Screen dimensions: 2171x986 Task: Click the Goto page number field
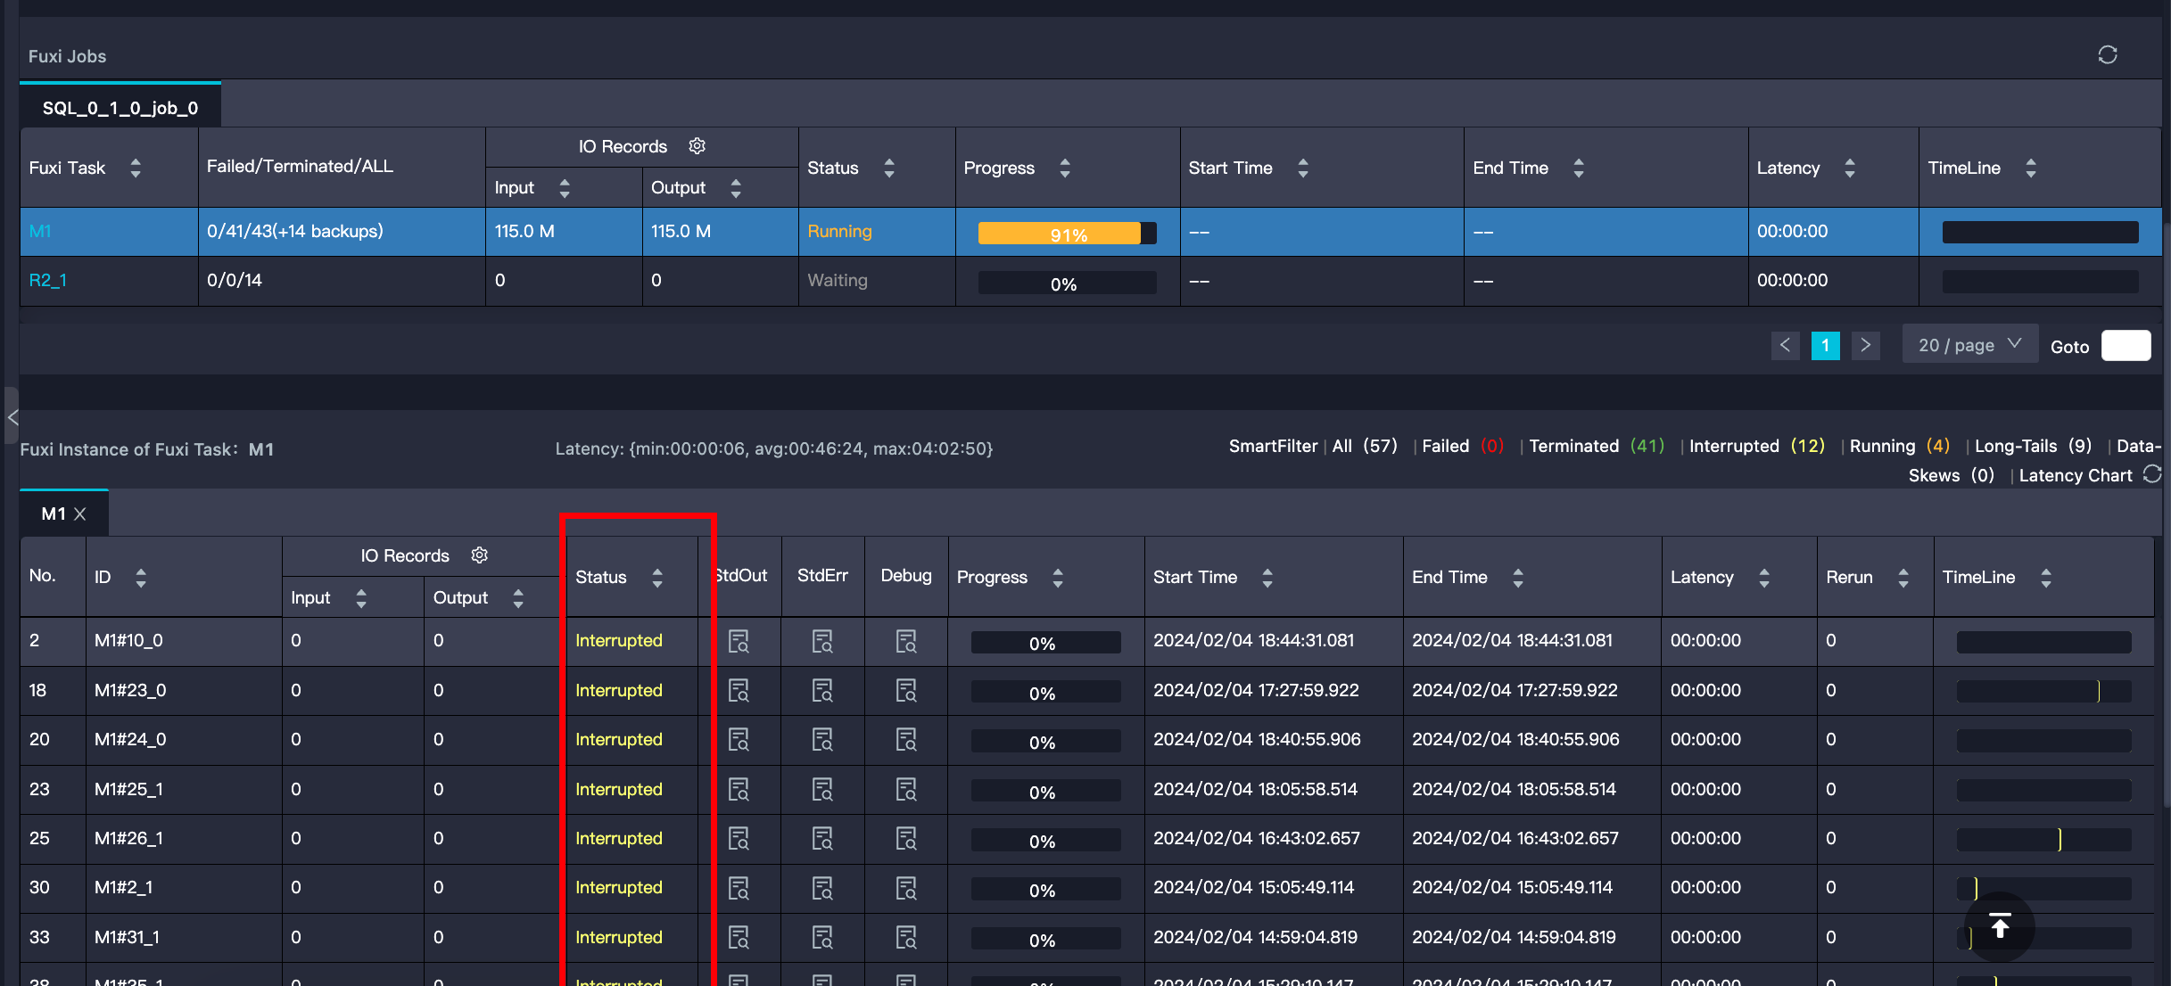2126,345
